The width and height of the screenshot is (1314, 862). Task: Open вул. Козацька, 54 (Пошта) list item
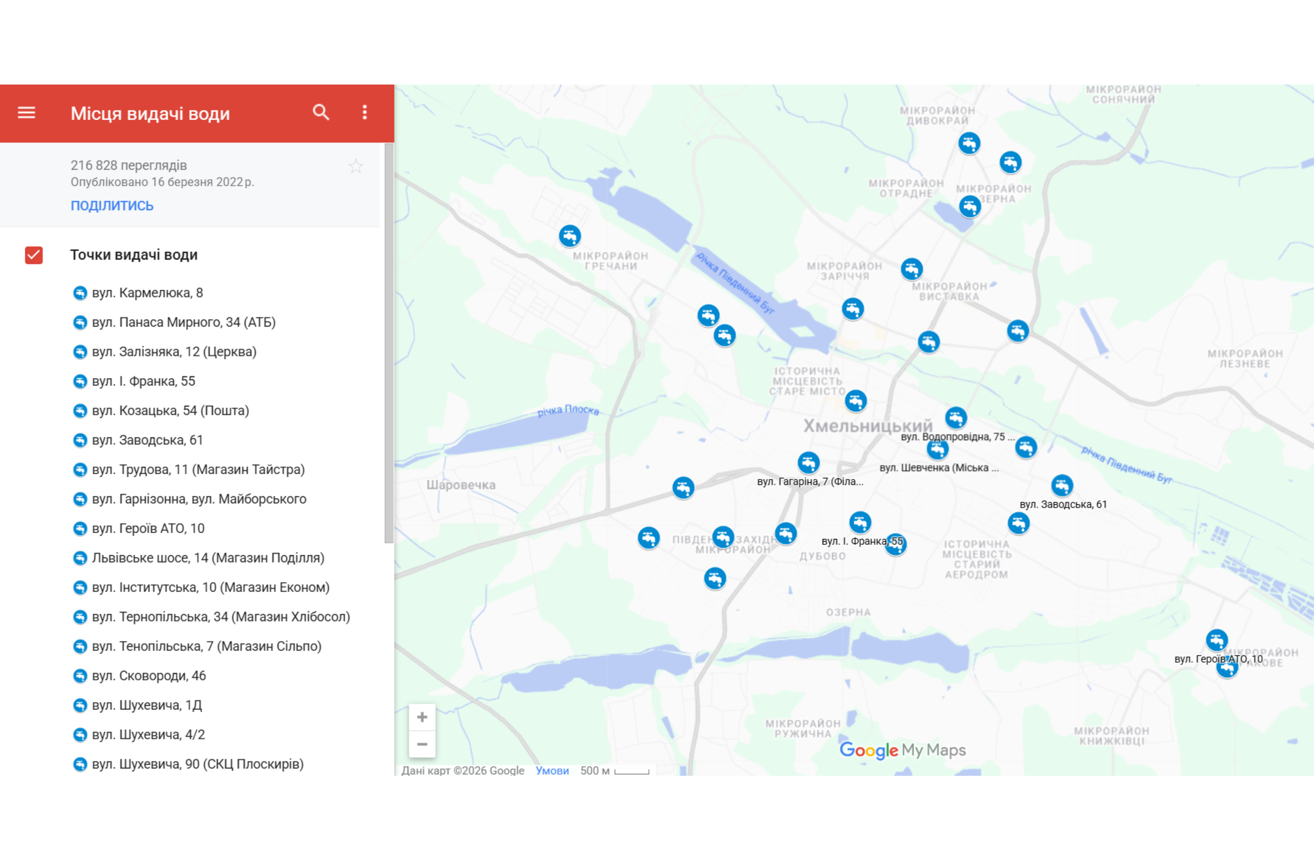point(170,411)
